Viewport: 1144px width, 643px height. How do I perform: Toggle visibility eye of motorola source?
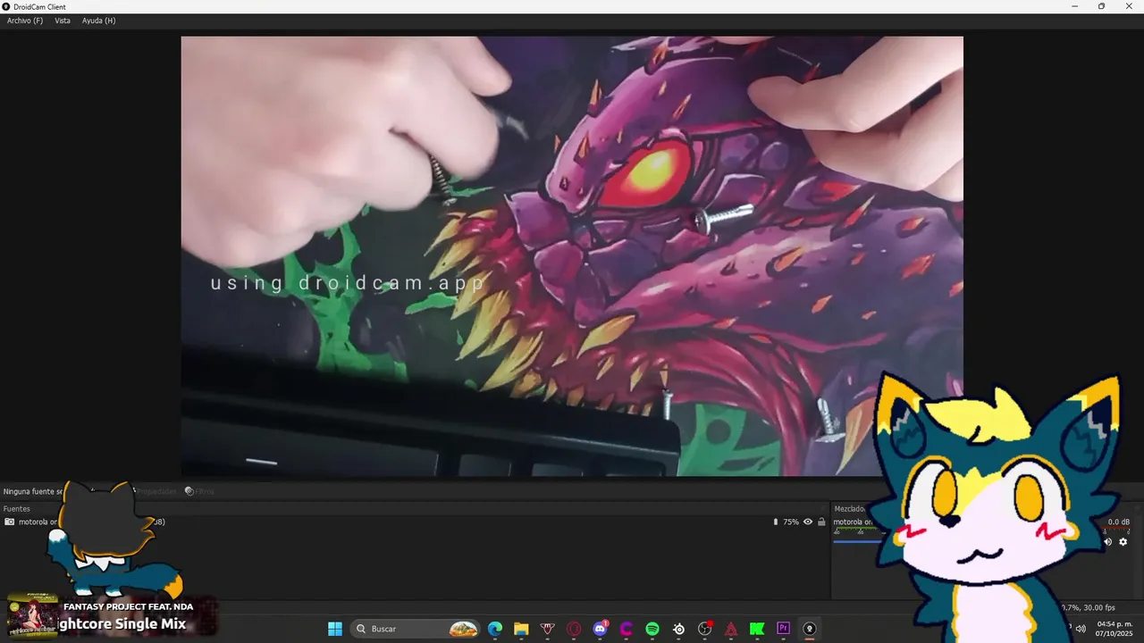click(x=808, y=522)
